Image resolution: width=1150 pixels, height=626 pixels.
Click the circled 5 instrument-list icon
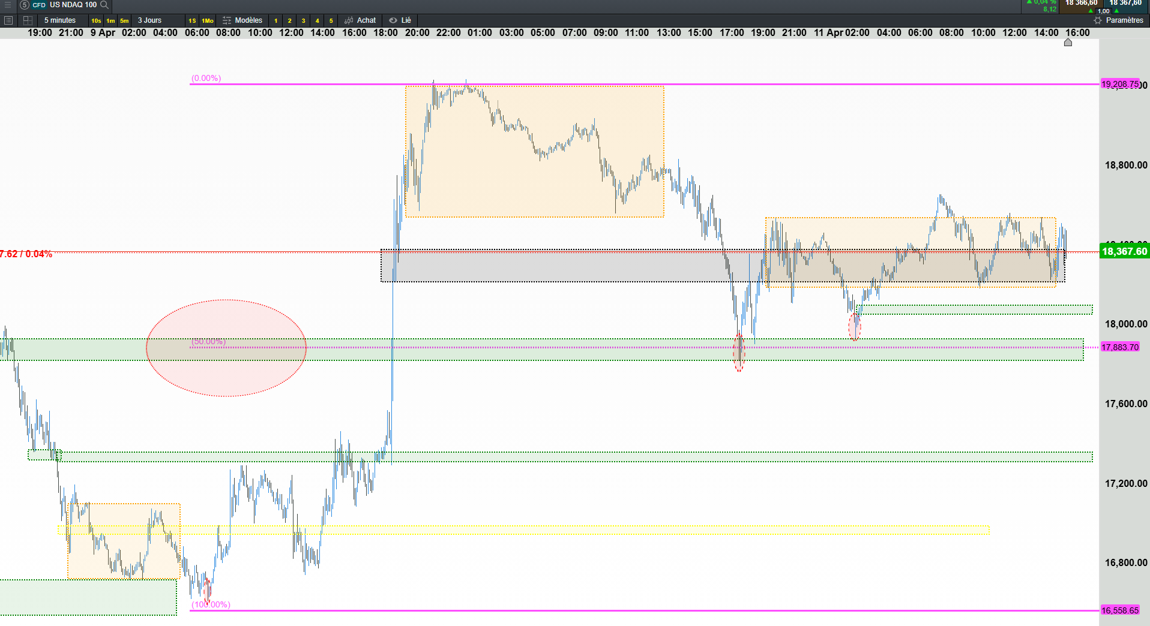pos(25,5)
